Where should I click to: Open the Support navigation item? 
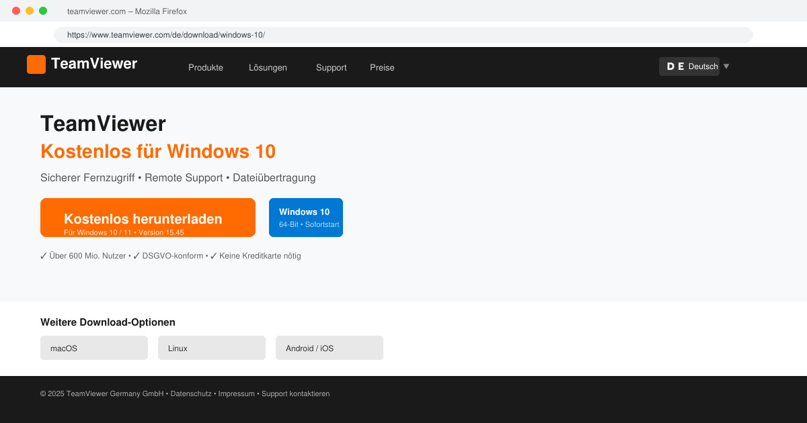point(332,68)
